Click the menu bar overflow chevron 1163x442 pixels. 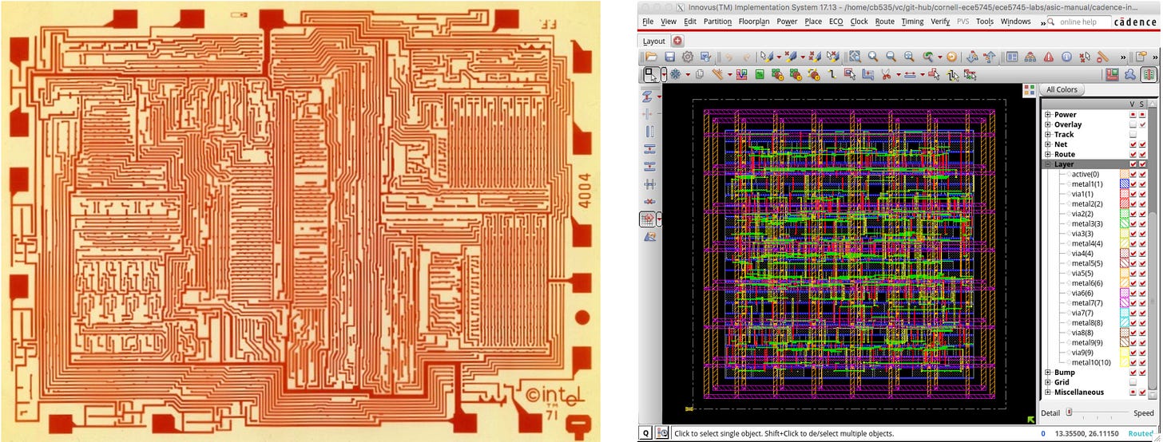pos(1043,22)
